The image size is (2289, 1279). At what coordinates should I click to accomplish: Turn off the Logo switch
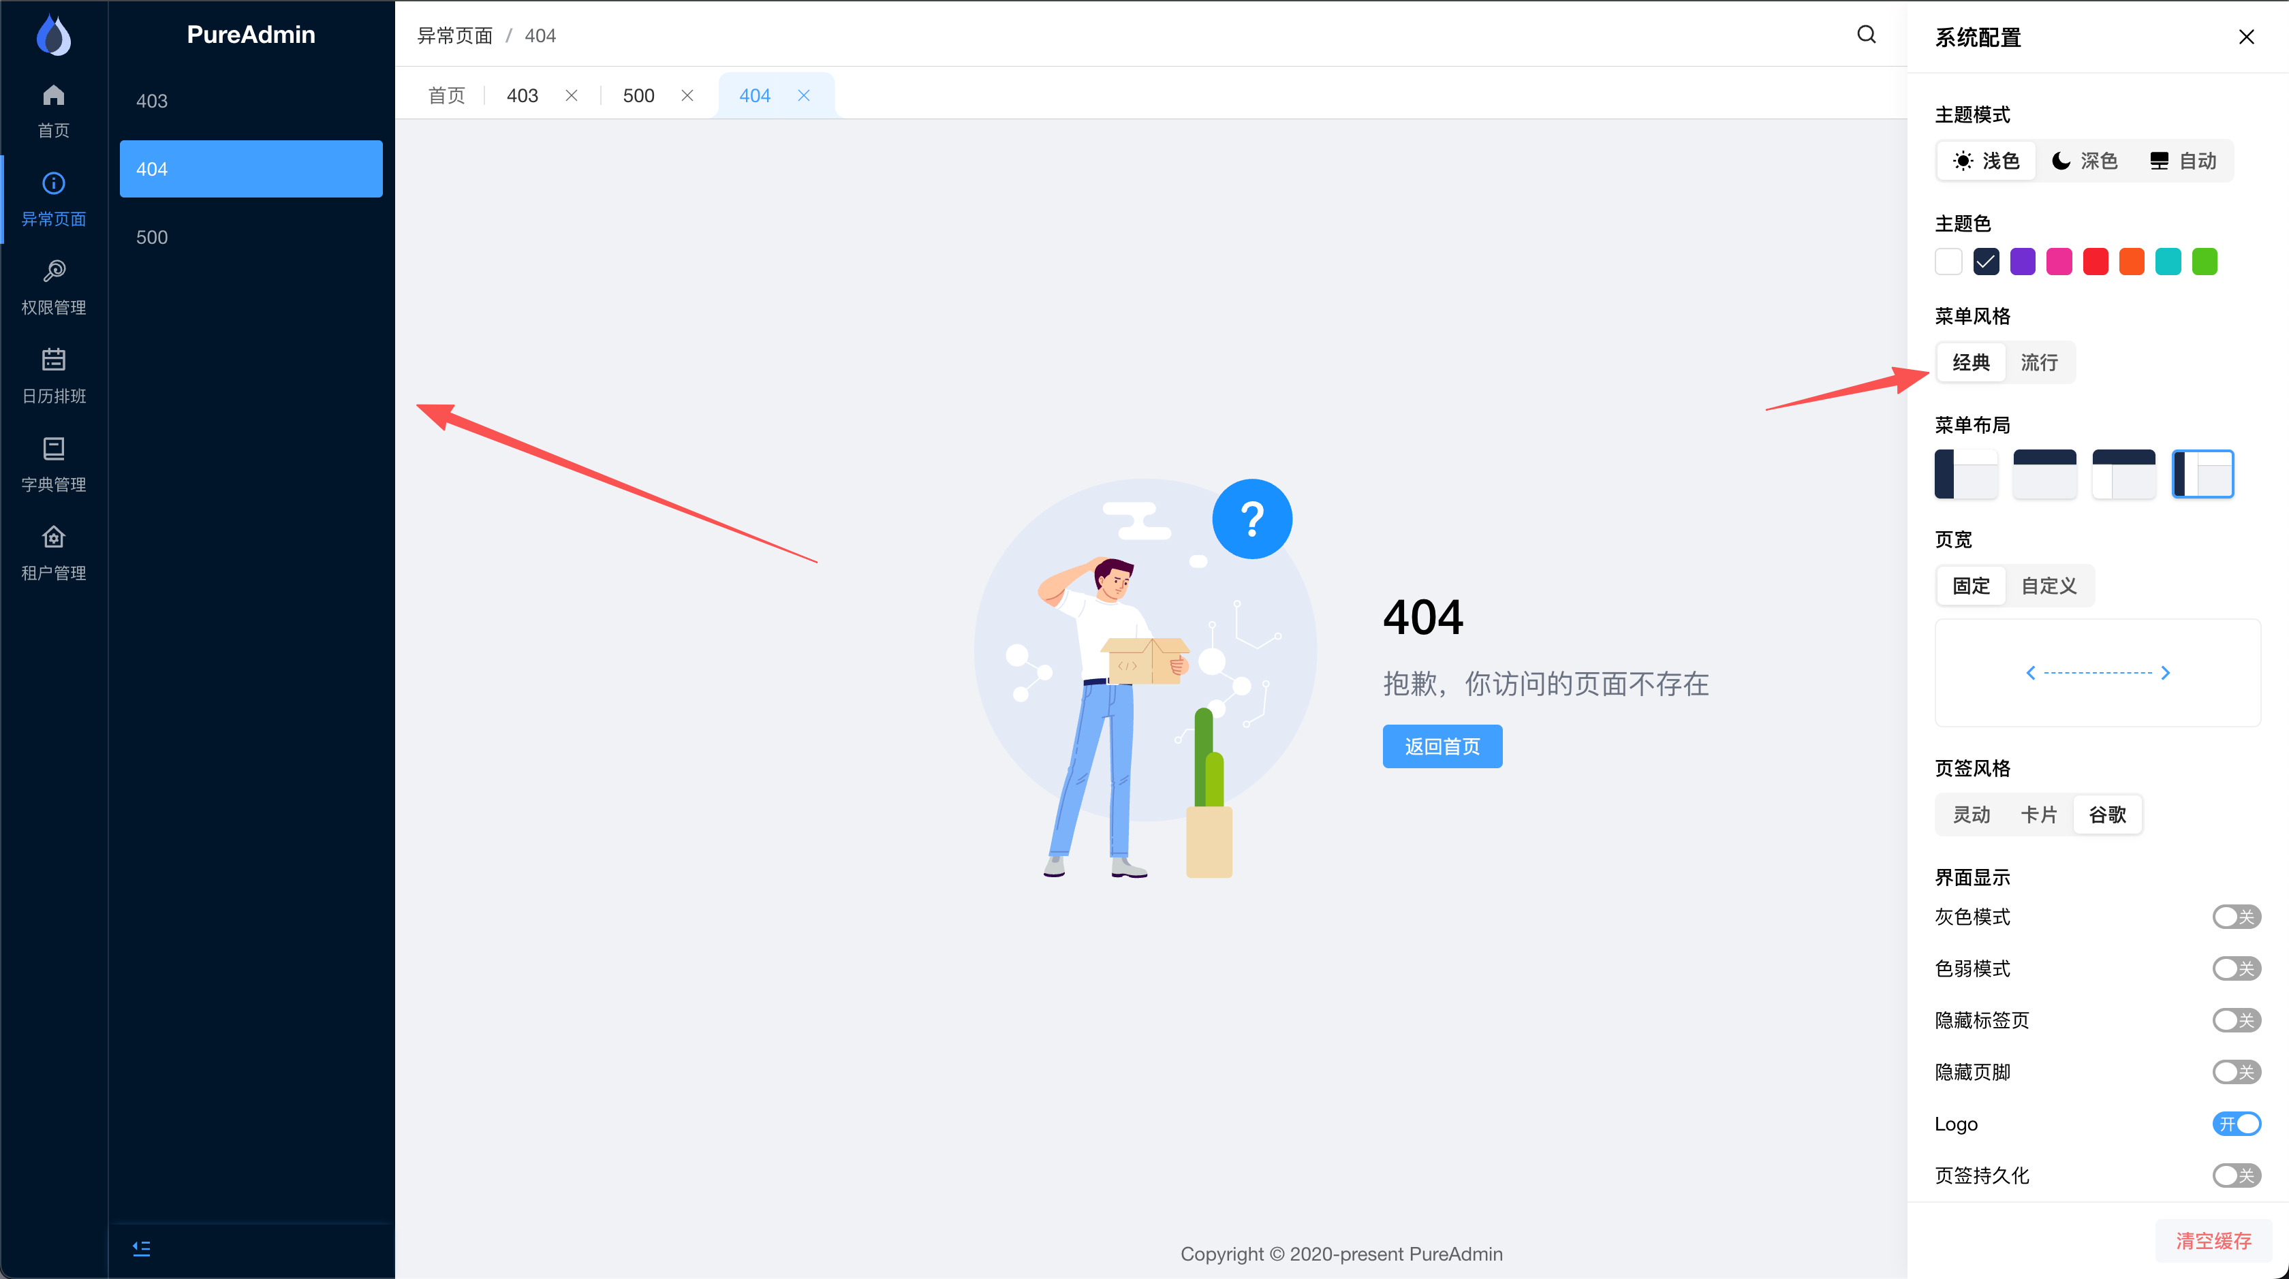tap(2236, 1124)
